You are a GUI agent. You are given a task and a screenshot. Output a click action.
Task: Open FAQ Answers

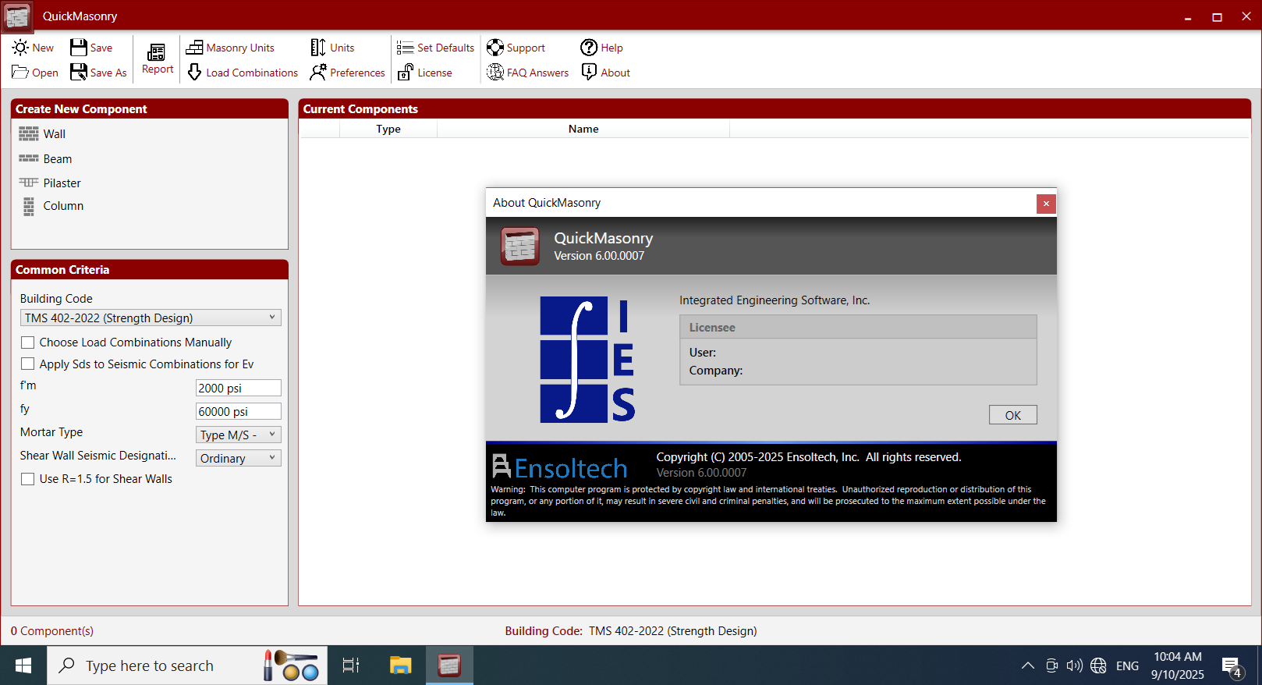click(x=528, y=73)
